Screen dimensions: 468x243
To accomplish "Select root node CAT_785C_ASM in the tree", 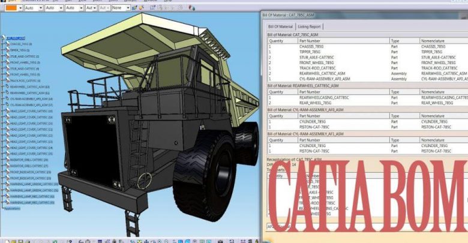I will [x=16, y=38].
